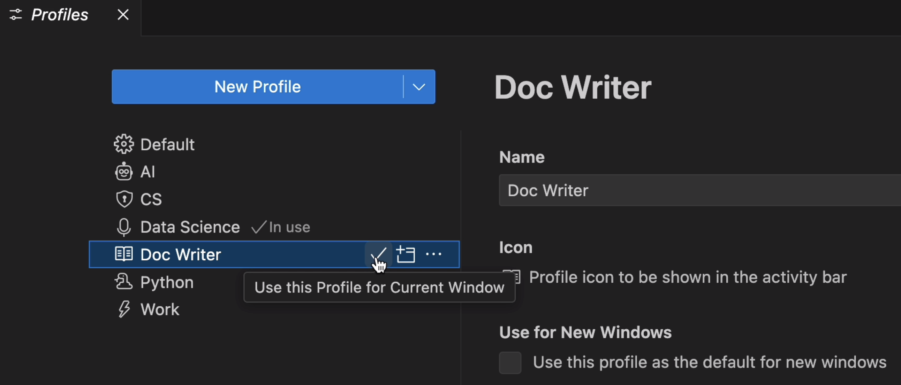Switch to the Profiles tab
The height and width of the screenshot is (385, 901).
coord(60,14)
